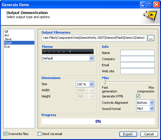Viewport: 161px width, 140px height.
Task: Enable Send via email checkbox
Action: click(x=39, y=134)
